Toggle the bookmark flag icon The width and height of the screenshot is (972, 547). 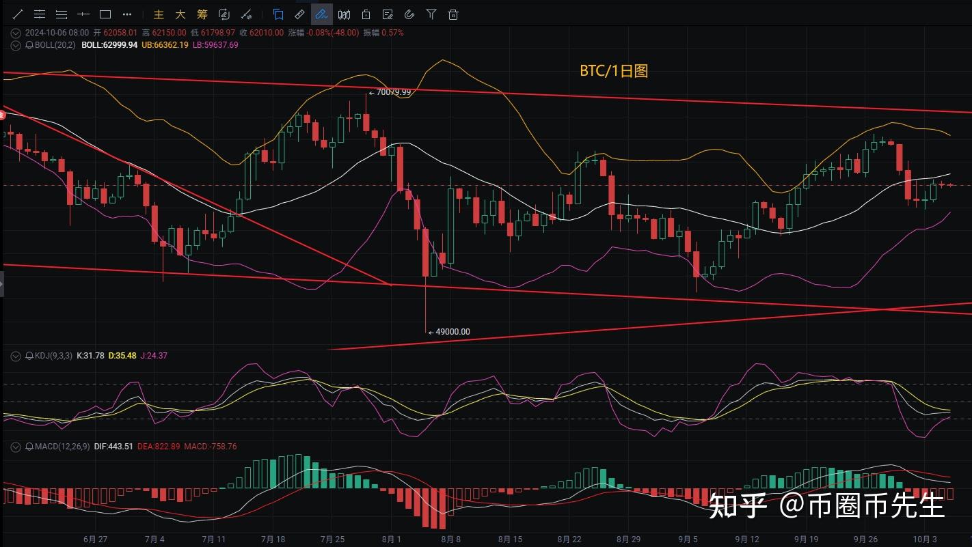(x=278, y=14)
